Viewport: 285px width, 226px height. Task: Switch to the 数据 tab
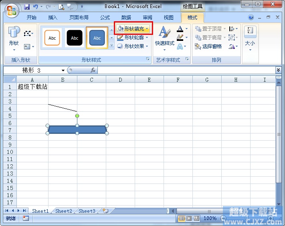(x=126, y=18)
